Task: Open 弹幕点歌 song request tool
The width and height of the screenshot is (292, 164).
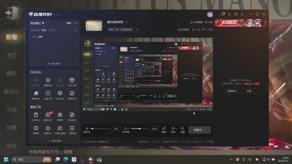Action: [x=72, y=95]
